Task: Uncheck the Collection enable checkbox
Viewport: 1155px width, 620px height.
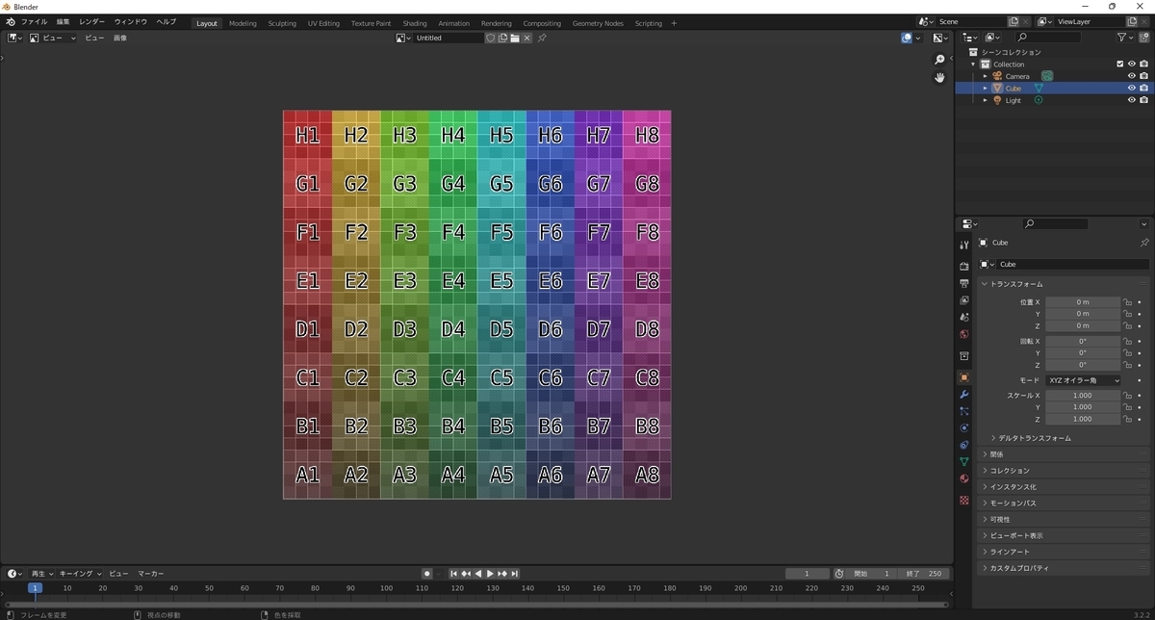Action: (x=1119, y=64)
